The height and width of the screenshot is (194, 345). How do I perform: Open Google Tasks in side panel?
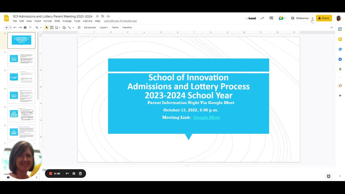point(340,49)
